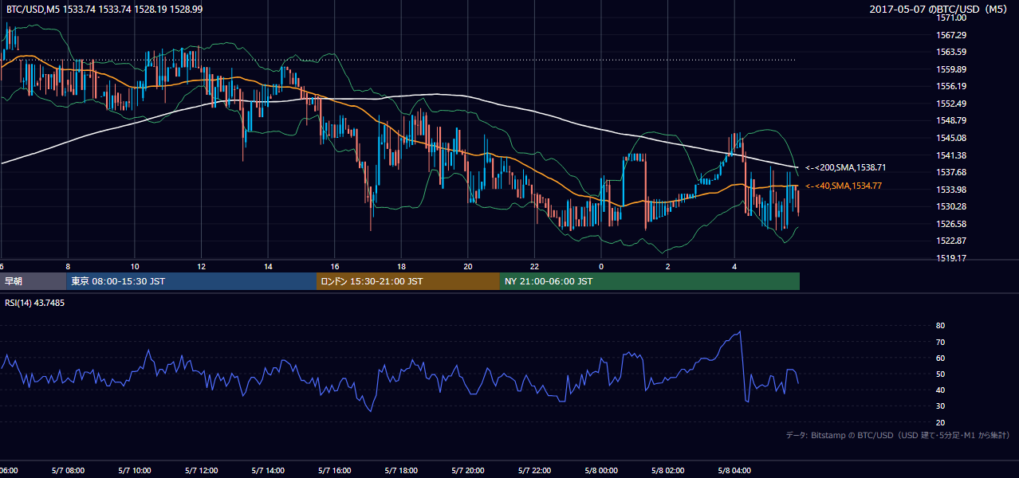The image size is (1019, 478).
Task: Click the RSI(14) 43.7485 indicator label
Action: point(35,304)
